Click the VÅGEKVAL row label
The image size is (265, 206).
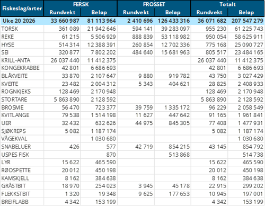coord(14,139)
